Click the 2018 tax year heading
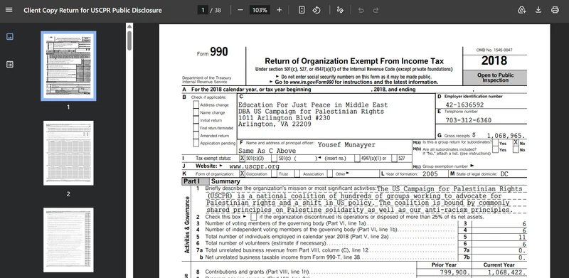Viewport: 569px width, 278px height. (x=494, y=60)
